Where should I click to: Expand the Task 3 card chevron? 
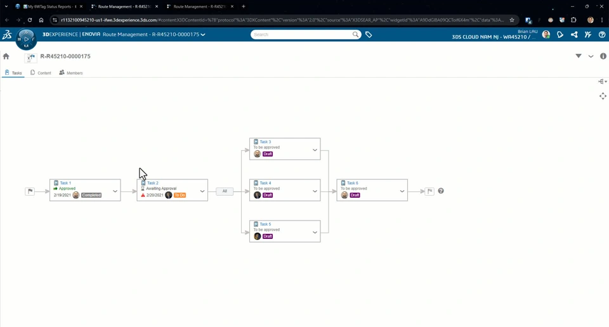[315, 150]
